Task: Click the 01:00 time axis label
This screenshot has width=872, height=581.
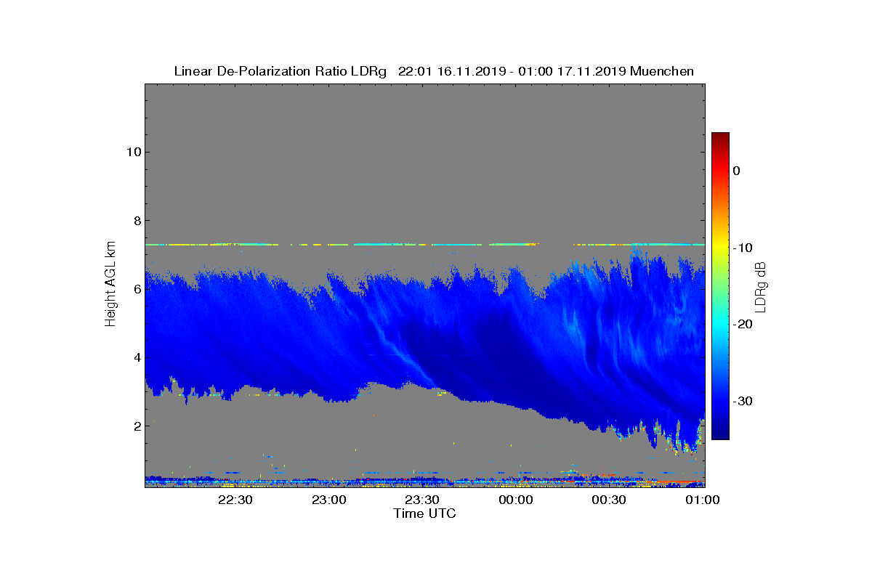Action: coord(703,500)
